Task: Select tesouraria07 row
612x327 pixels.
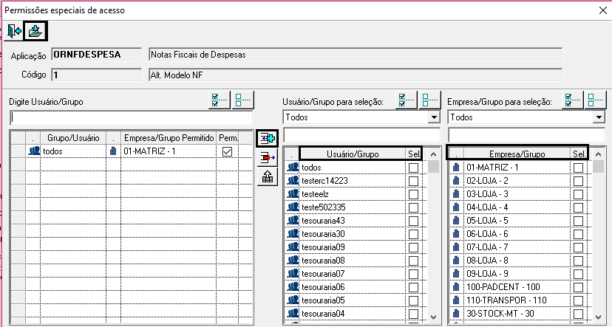Action: (x=353, y=274)
